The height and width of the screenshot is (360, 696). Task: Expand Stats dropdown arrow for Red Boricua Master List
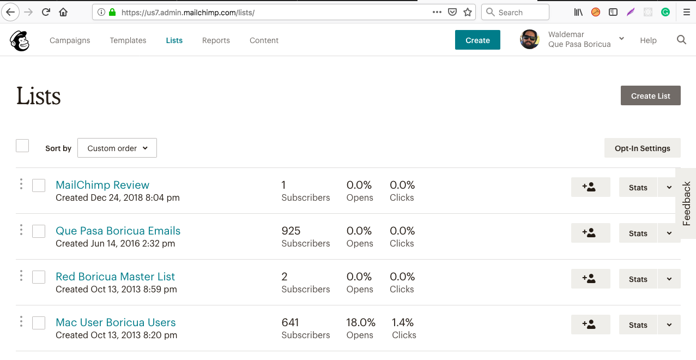pos(669,279)
